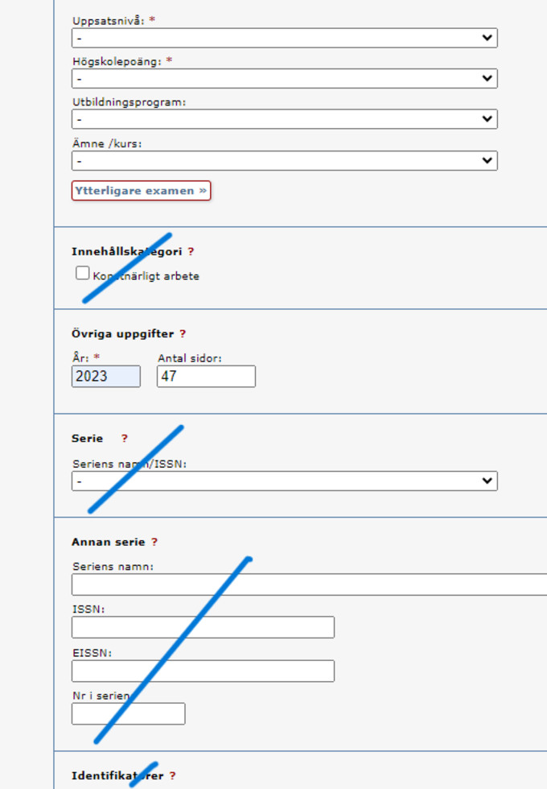Toggle Konstnärligt arbete checkbox
547x789 pixels.
pyautogui.click(x=82, y=274)
